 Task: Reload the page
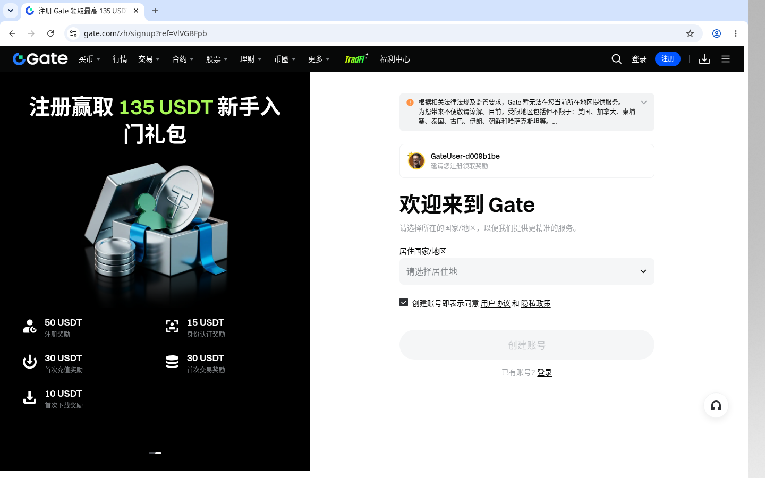tap(50, 33)
